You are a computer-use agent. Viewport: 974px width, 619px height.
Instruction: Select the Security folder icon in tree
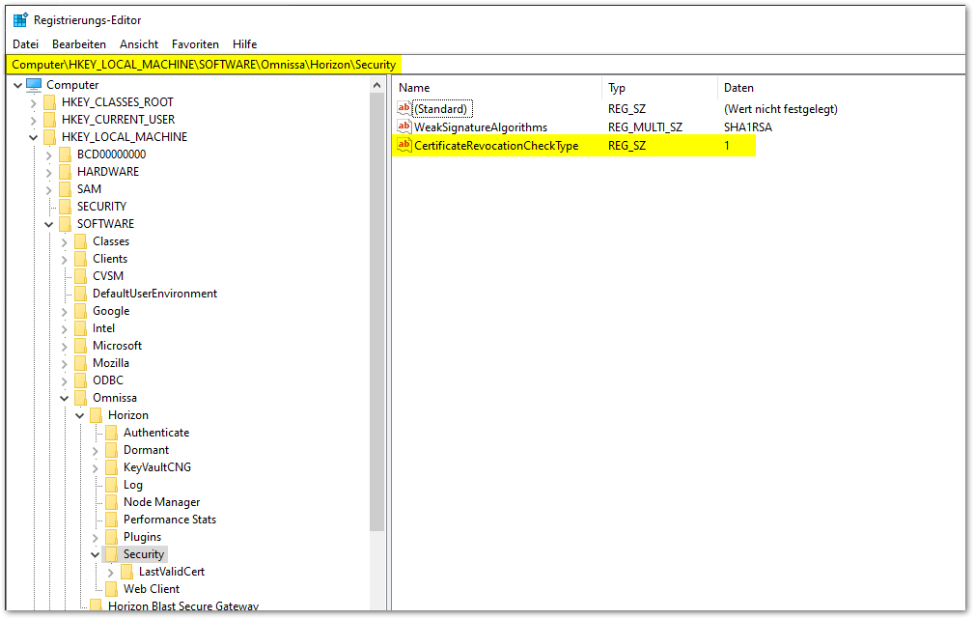tap(112, 554)
